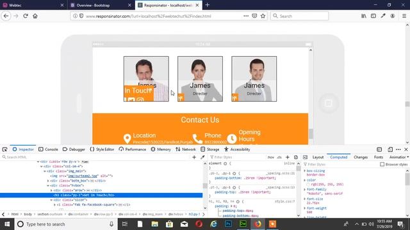Viewport: 410px width, 230px height.
Task: Toggle the .cls classes panel
Action: click(279, 157)
